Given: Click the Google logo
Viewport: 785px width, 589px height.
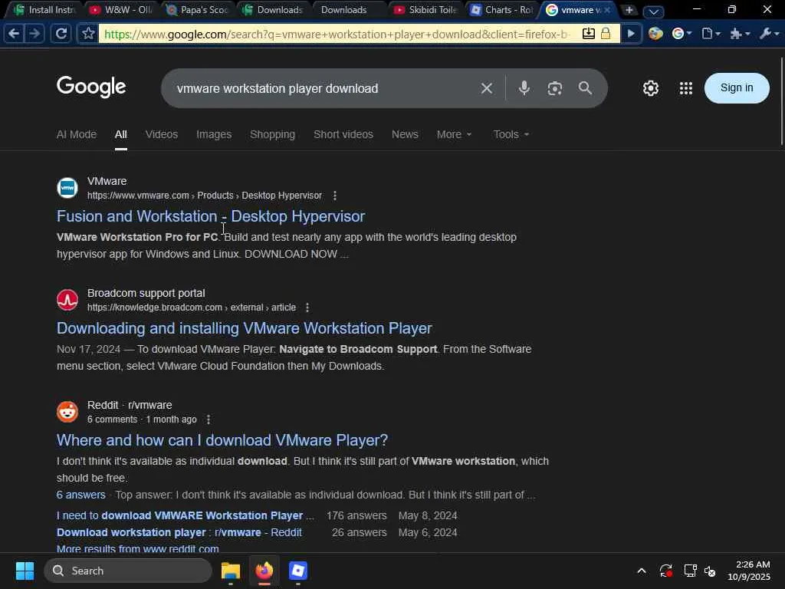Looking at the screenshot, I should point(91,87).
